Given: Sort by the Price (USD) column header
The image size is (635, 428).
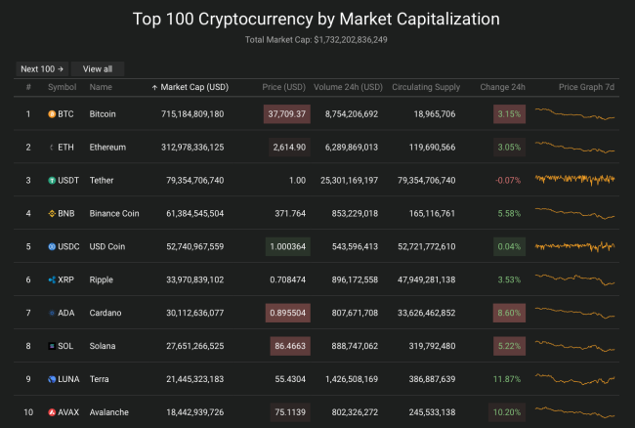Looking at the screenshot, I should pyautogui.click(x=284, y=87).
